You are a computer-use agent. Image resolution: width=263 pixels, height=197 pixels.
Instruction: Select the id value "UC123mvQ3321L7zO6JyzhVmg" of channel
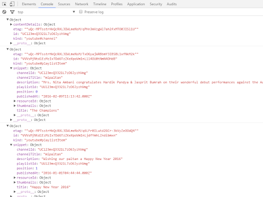[x=46, y=34]
